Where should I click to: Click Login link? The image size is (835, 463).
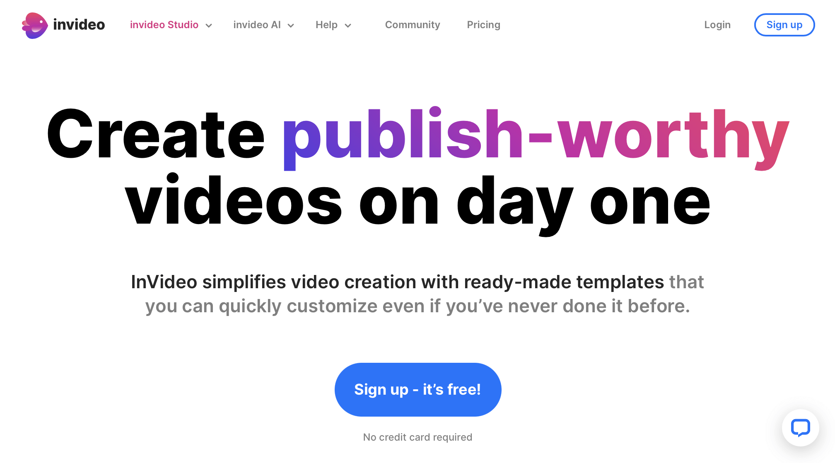(718, 24)
